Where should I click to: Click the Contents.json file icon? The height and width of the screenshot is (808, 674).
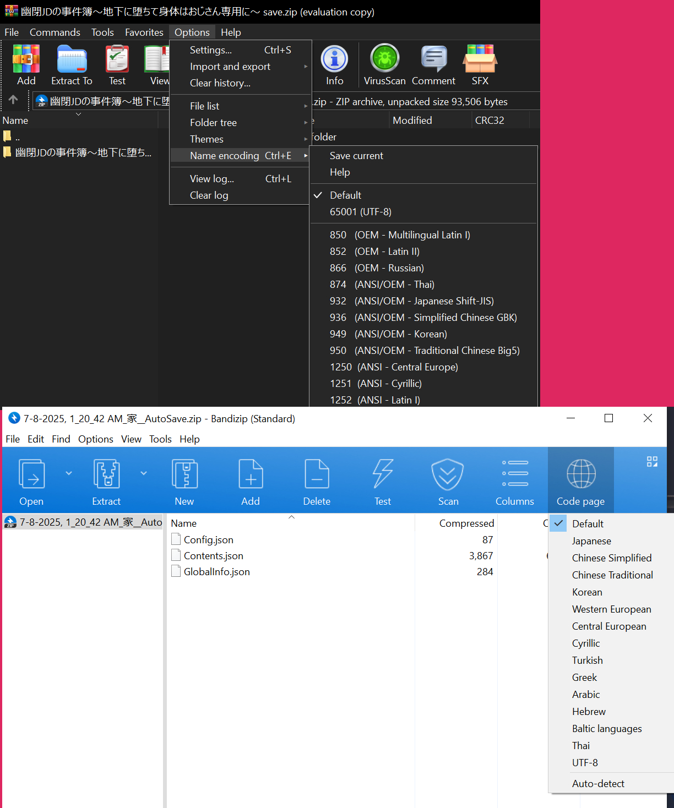pos(176,555)
